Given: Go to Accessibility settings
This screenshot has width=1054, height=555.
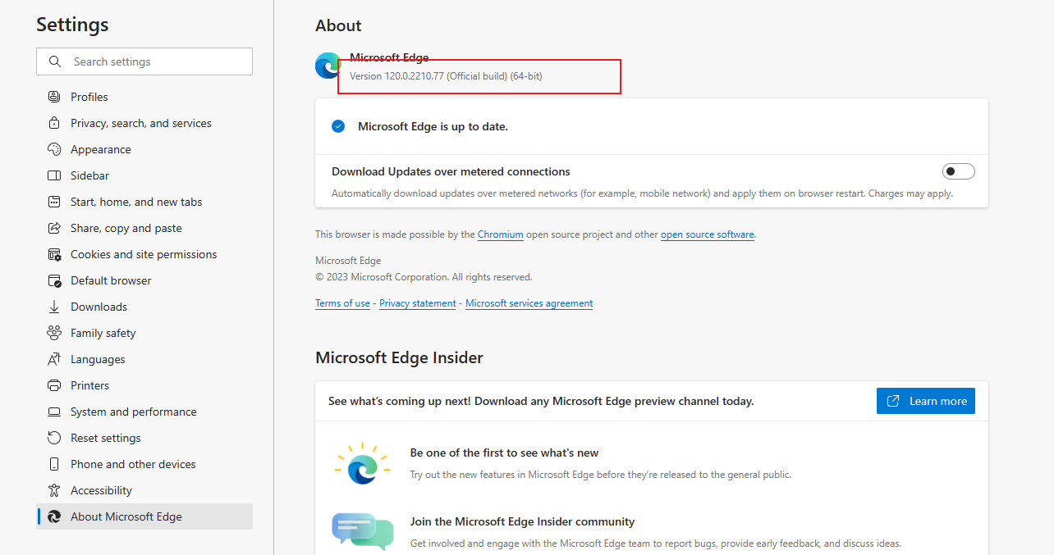Looking at the screenshot, I should [144, 490].
